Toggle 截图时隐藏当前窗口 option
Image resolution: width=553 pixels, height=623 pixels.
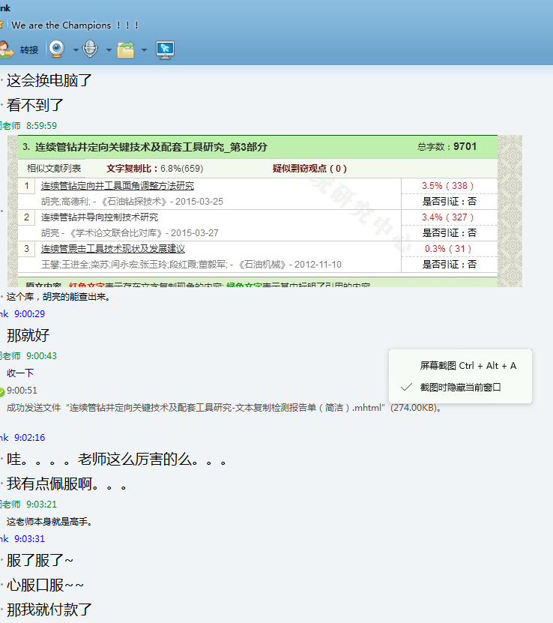(461, 387)
